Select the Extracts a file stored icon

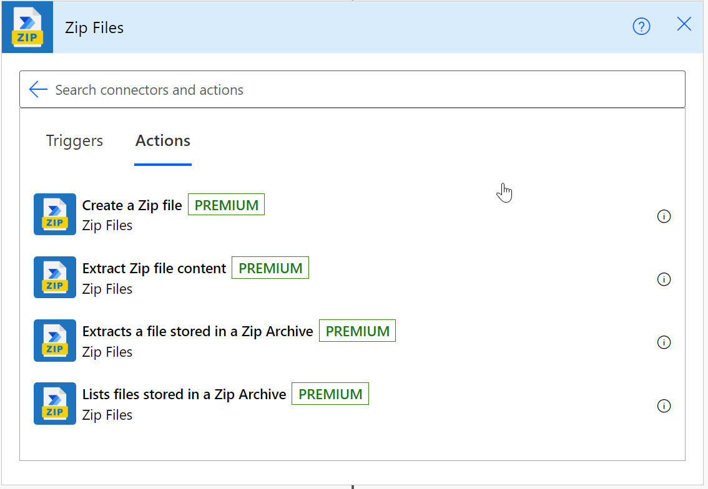pos(54,341)
